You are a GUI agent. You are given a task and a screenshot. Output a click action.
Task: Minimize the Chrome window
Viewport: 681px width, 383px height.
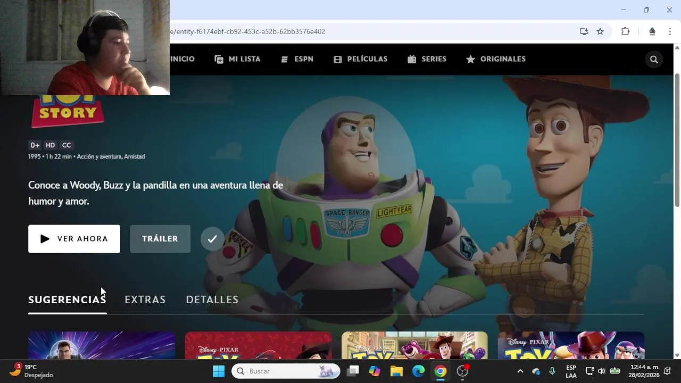click(624, 10)
